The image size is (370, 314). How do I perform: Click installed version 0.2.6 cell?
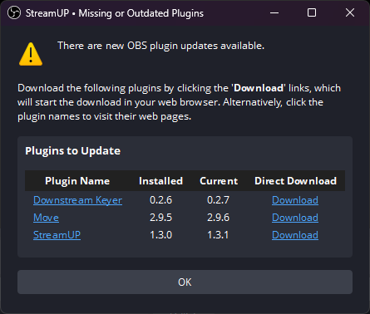[x=161, y=200]
